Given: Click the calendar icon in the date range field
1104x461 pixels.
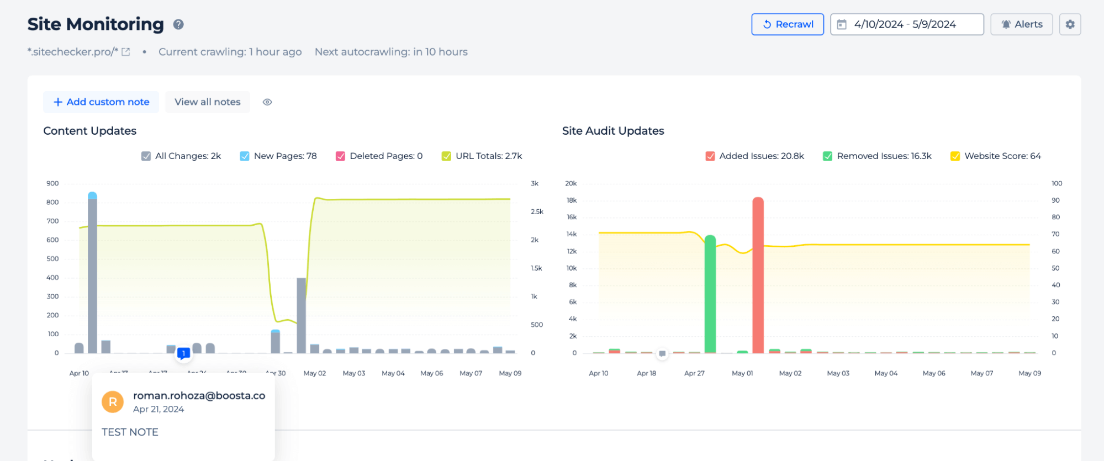Looking at the screenshot, I should [842, 24].
